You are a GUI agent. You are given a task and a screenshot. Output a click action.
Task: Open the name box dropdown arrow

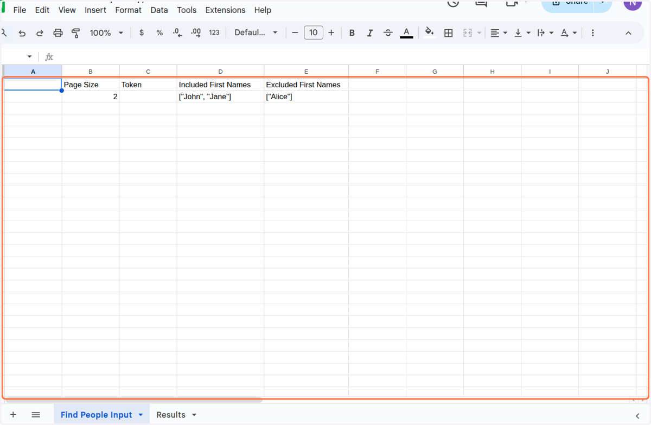click(x=29, y=57)
